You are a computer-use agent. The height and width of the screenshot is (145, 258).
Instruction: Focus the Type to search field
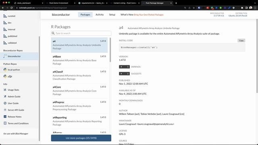click(81, 33)
